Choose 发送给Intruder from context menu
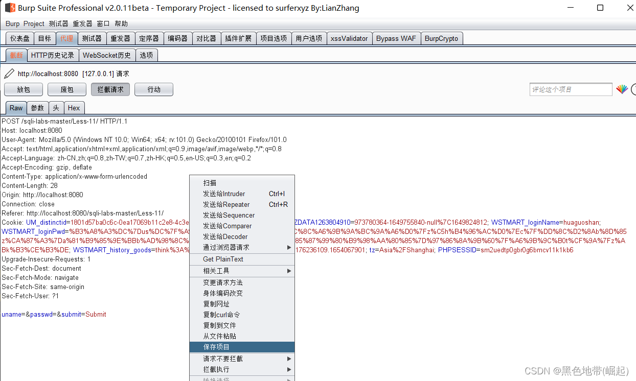 click(242, 194)
